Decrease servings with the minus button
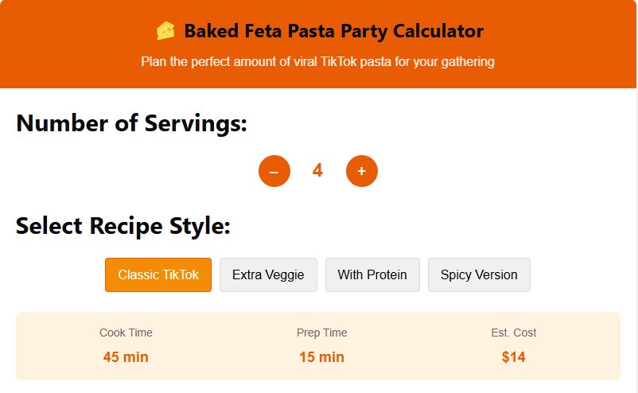The width and height of the screenshot is (638, 393). 274,171
